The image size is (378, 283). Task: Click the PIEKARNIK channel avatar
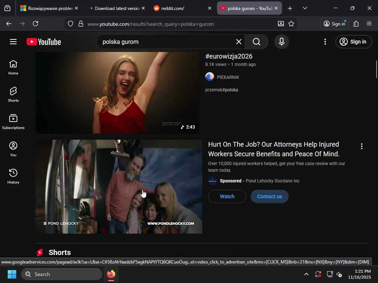tap(210, 77)
